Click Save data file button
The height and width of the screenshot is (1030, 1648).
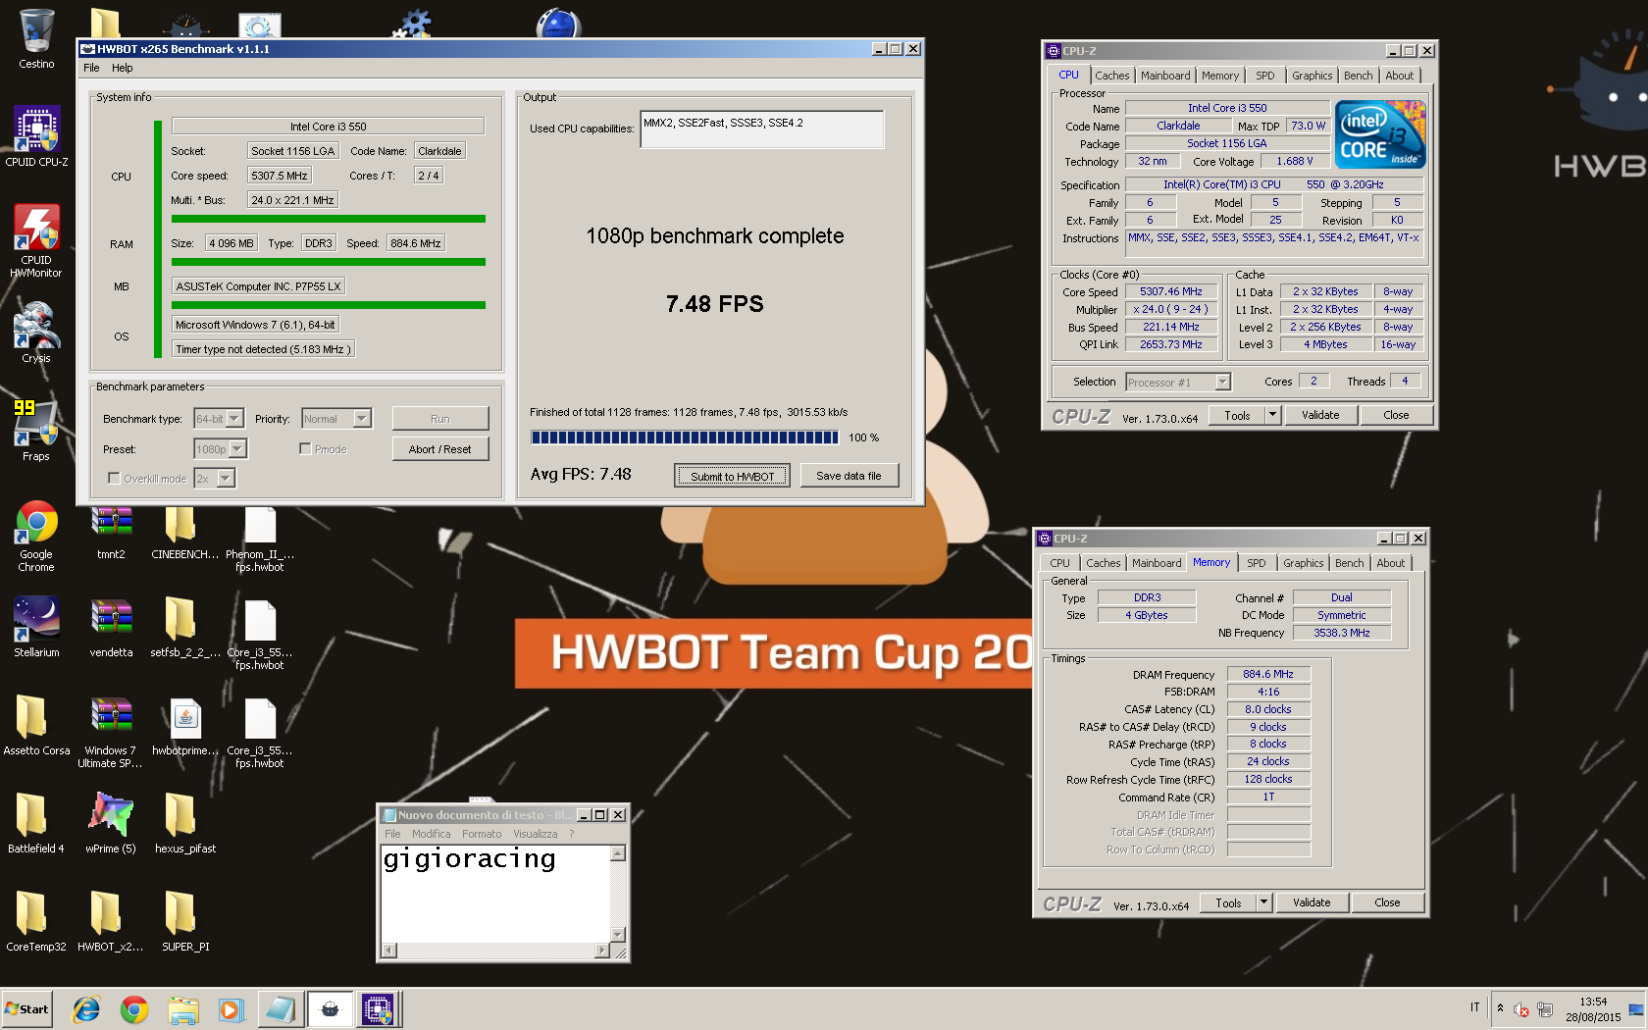point(849,476)
